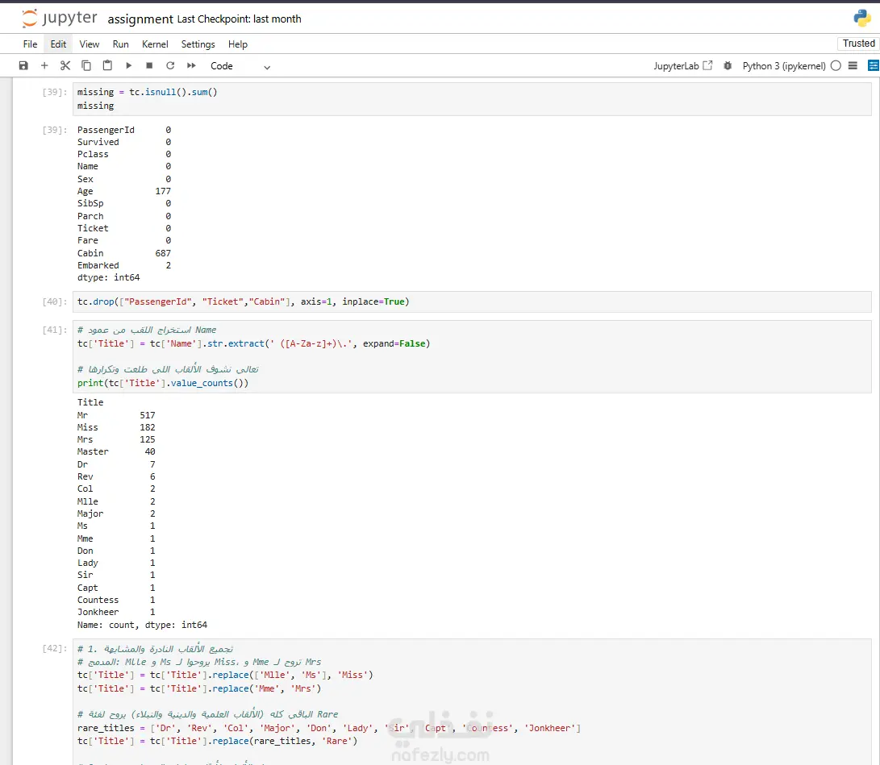Click the 'Cabin 687' output row

coord(124,253)
